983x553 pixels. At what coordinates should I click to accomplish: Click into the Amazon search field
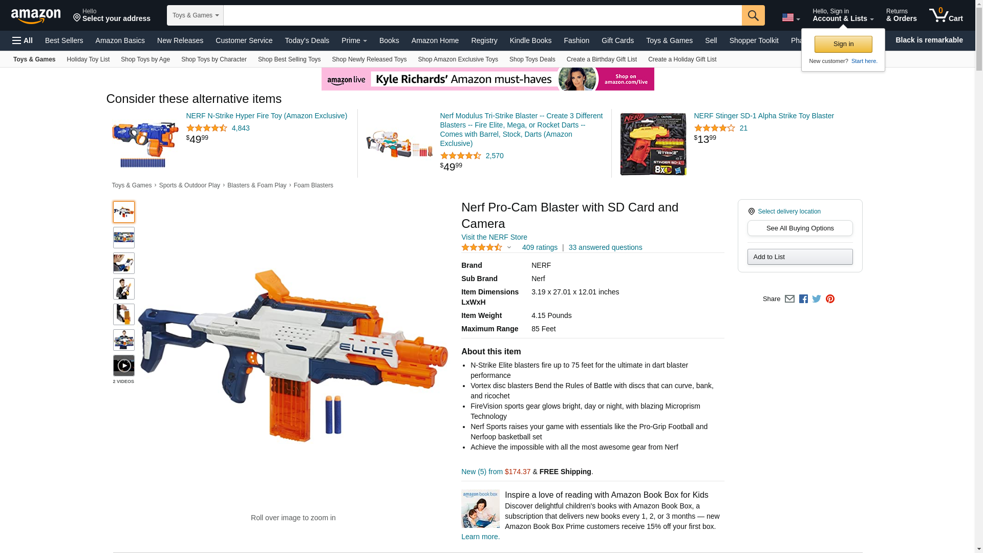[482, 15]
